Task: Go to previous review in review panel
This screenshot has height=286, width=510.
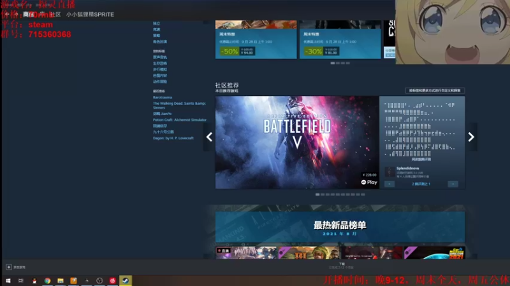Action: (x=390, y=184)
